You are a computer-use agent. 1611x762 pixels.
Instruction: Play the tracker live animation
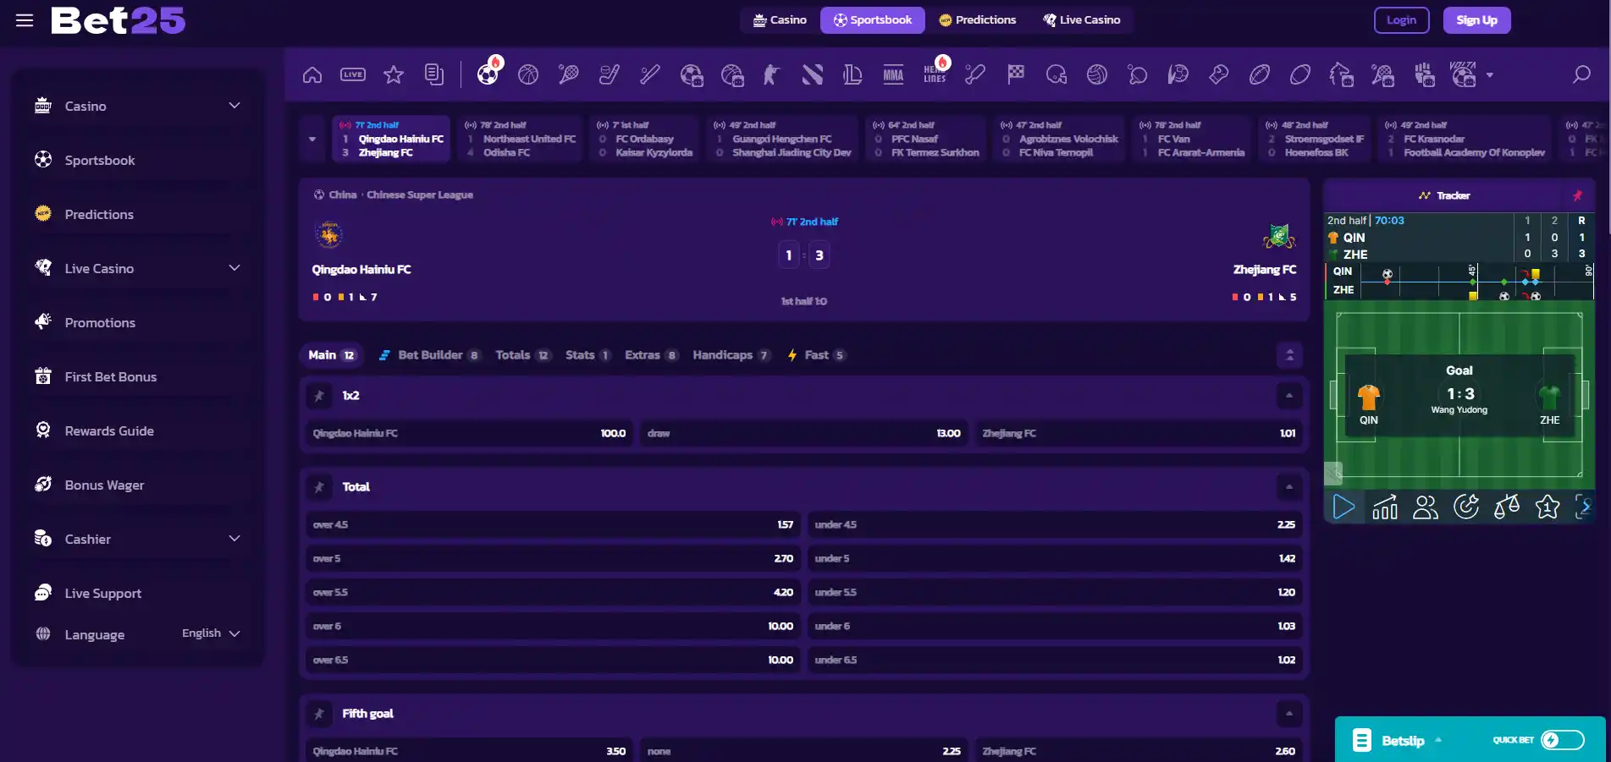(1343, 507)
